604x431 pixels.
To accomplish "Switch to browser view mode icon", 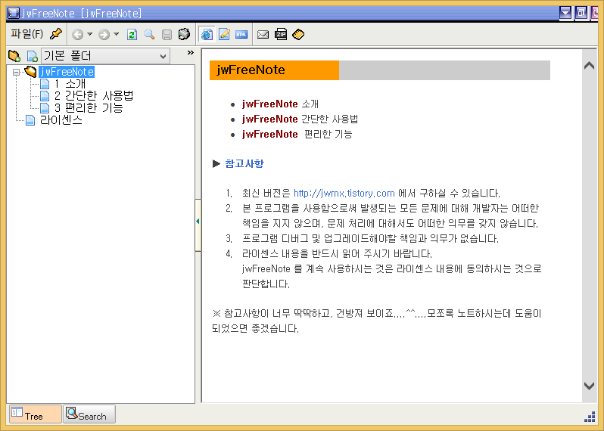I will (x=207, y=34).
